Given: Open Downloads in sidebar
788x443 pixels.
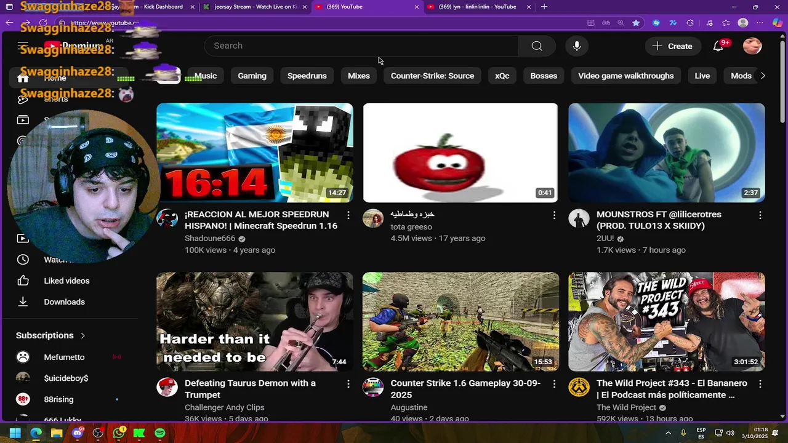Looking at the screenshot, I should 64,302.
